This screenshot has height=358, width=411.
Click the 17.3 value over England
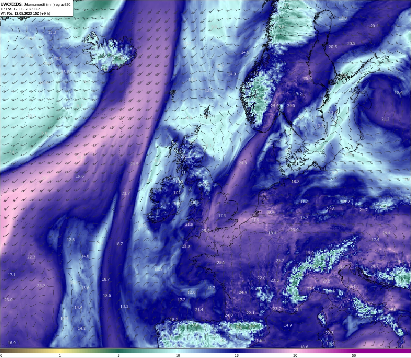pyautogui.click(x=222, y=216)
